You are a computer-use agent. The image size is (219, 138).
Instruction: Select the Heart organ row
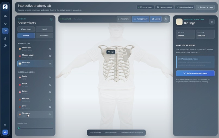pos(35,85)
